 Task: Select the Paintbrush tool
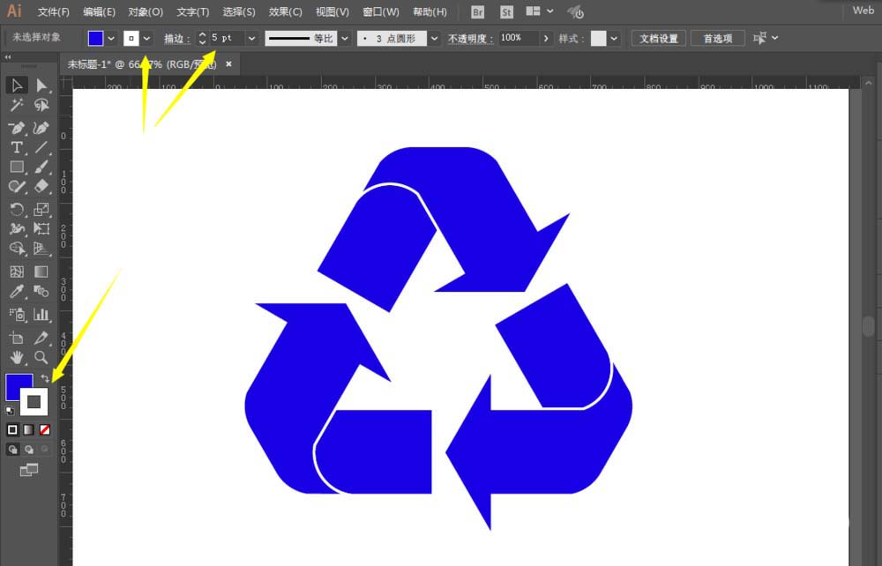click(x=41, y=167)
